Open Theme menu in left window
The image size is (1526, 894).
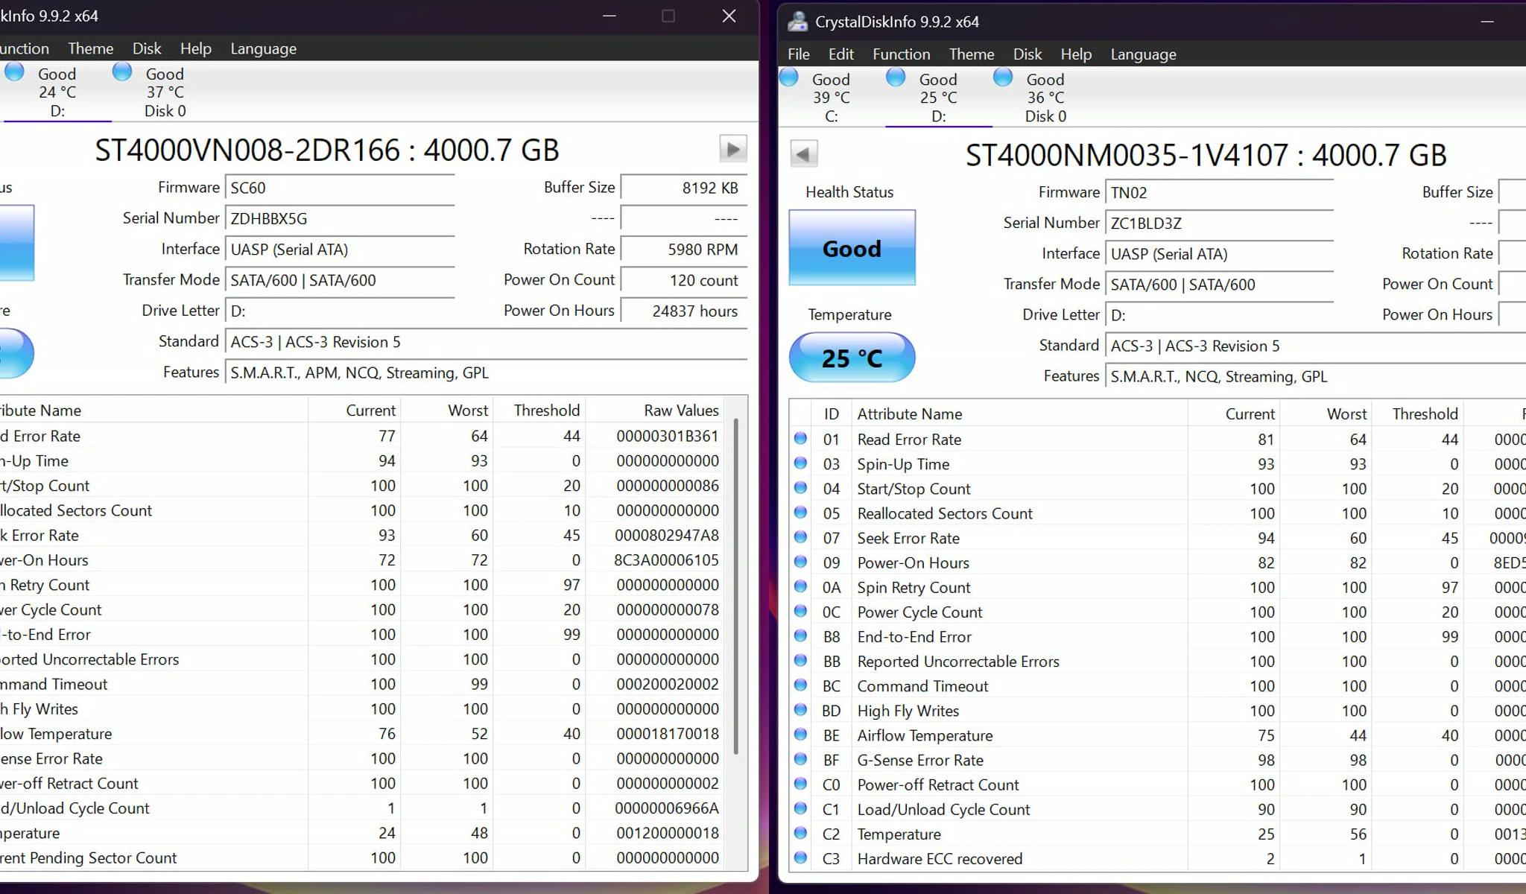tap(90, 48)
